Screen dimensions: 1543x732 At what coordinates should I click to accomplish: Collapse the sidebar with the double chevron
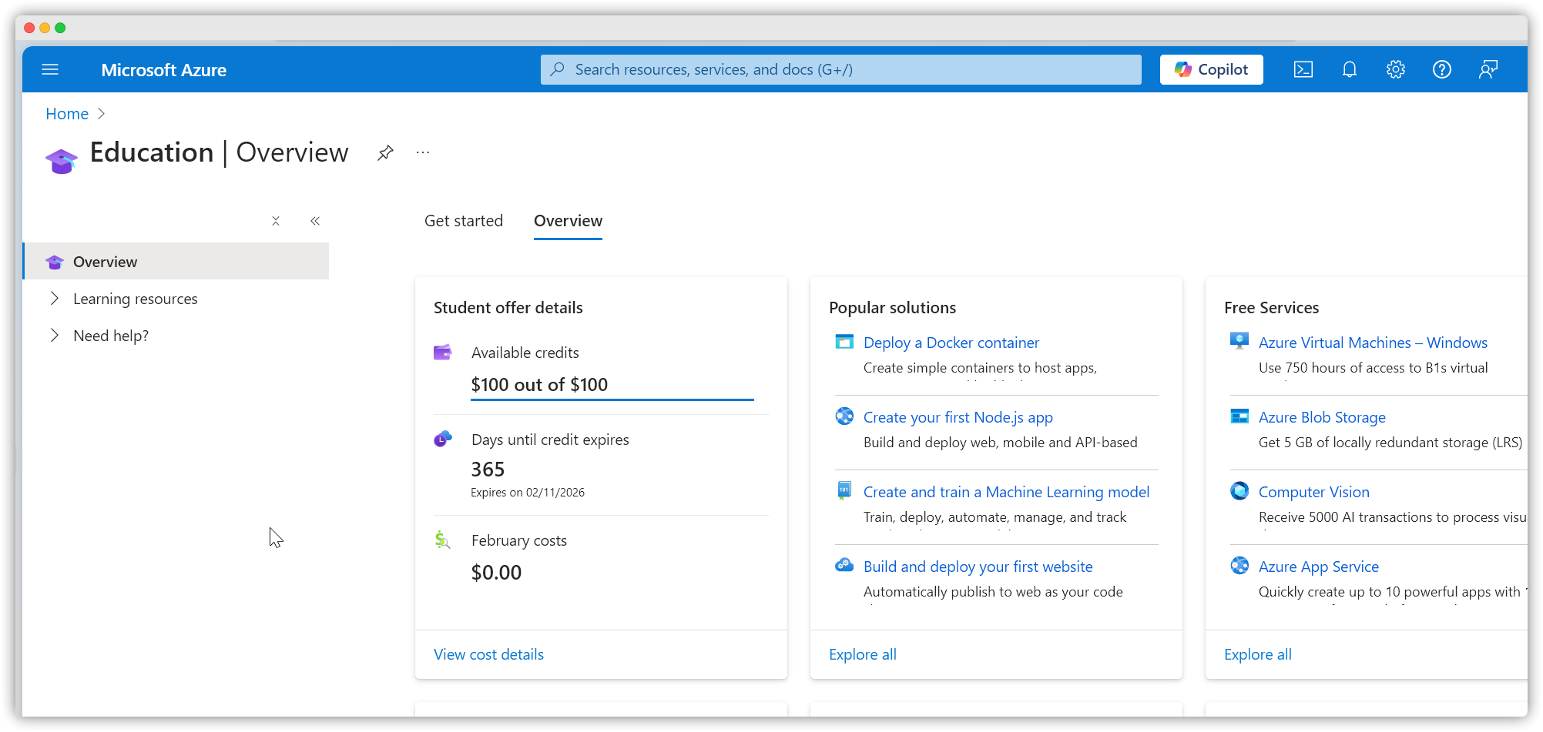(315, 221)
